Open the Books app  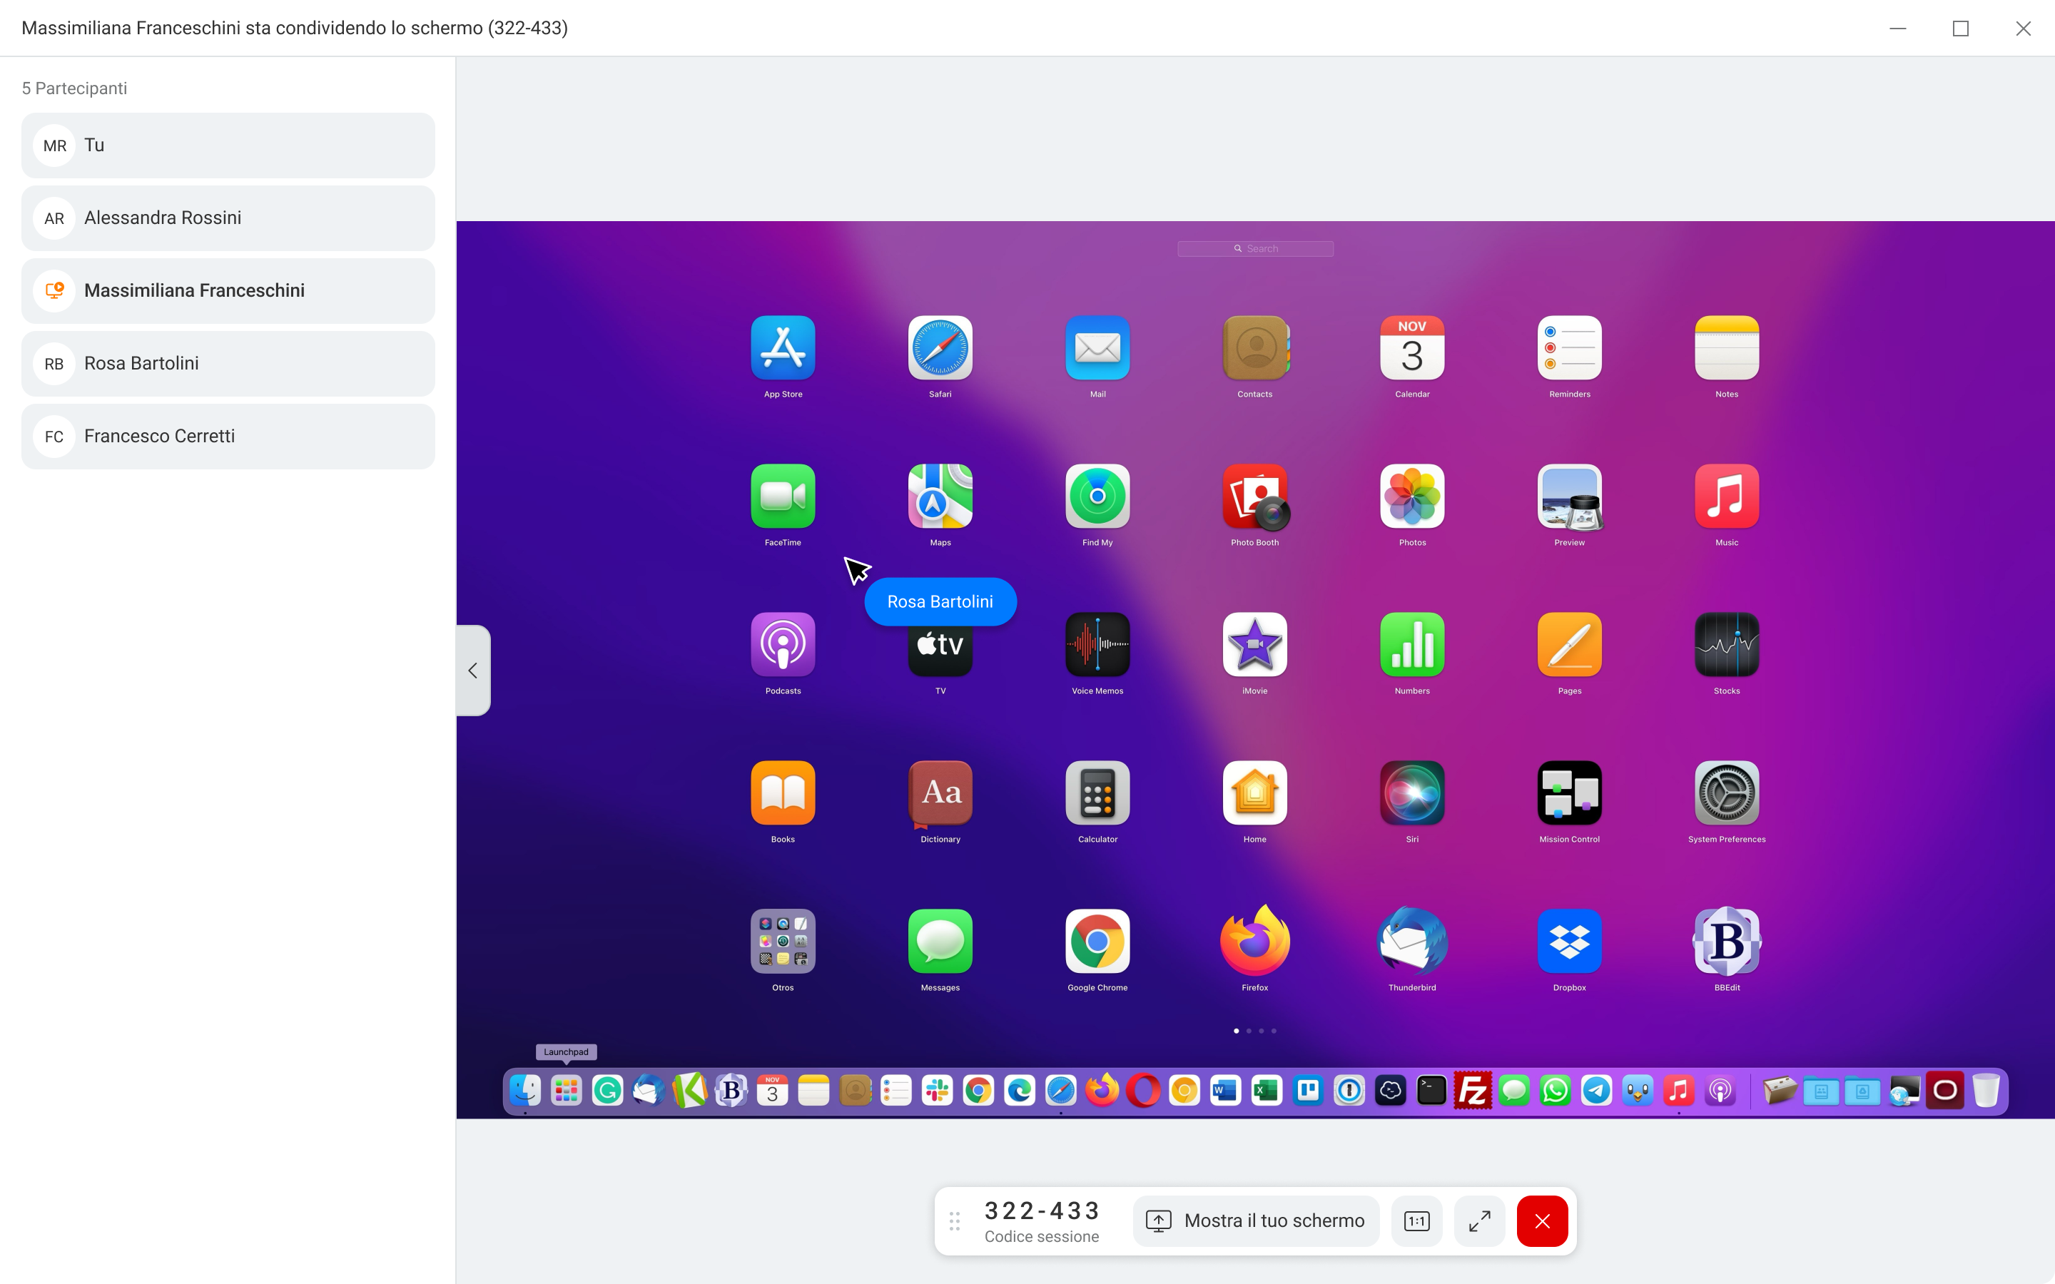[783, 793]
